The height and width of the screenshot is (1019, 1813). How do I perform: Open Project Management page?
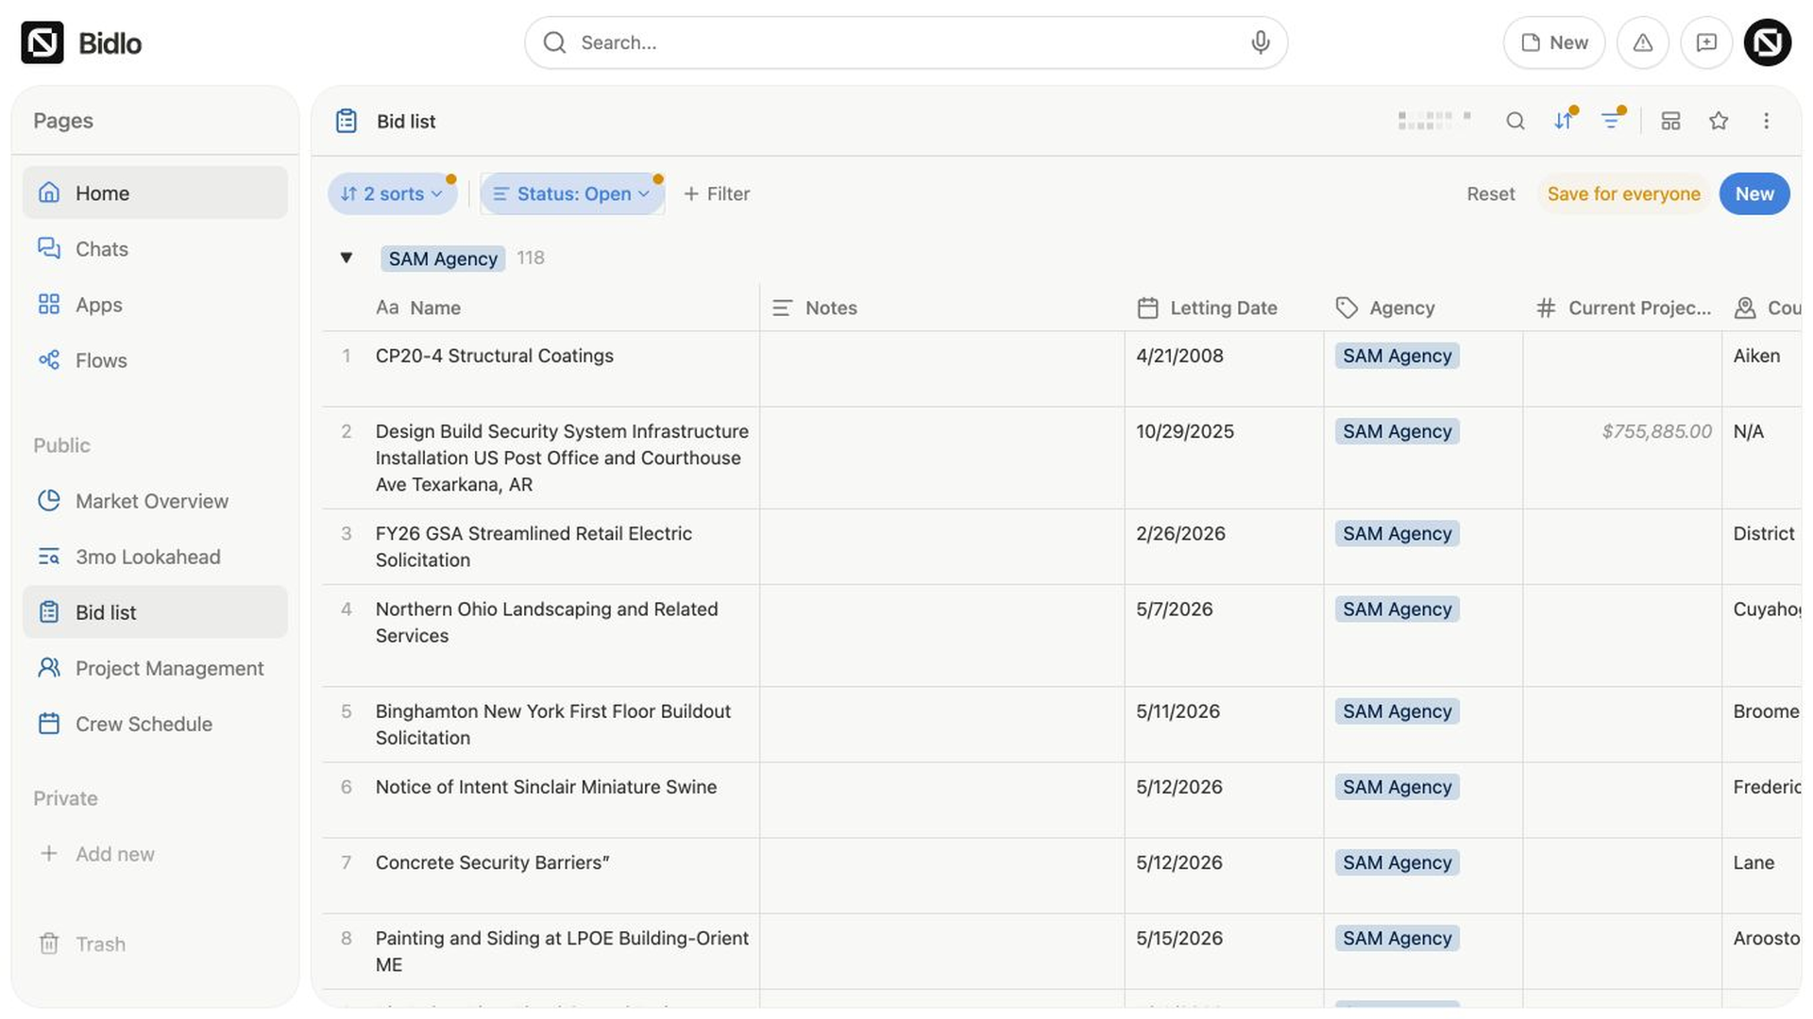coord(155,668)
